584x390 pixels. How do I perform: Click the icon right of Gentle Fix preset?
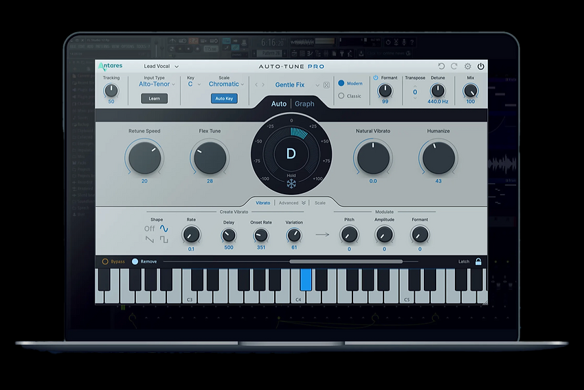[326, 85]
